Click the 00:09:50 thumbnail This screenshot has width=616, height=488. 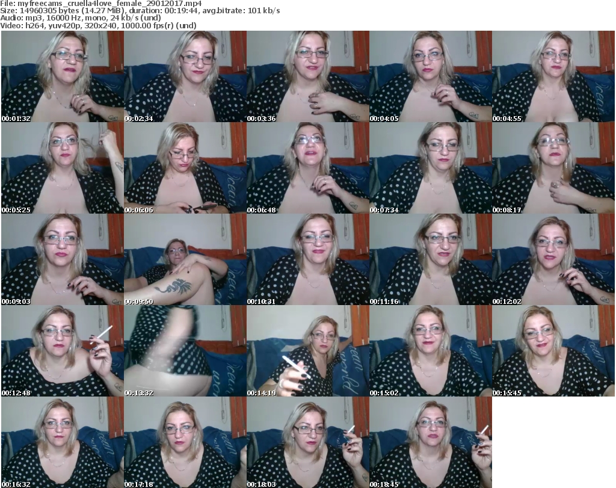click(185, 259)
